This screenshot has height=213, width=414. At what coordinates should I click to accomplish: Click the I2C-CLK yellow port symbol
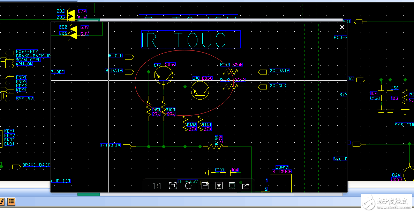point(262,87)
